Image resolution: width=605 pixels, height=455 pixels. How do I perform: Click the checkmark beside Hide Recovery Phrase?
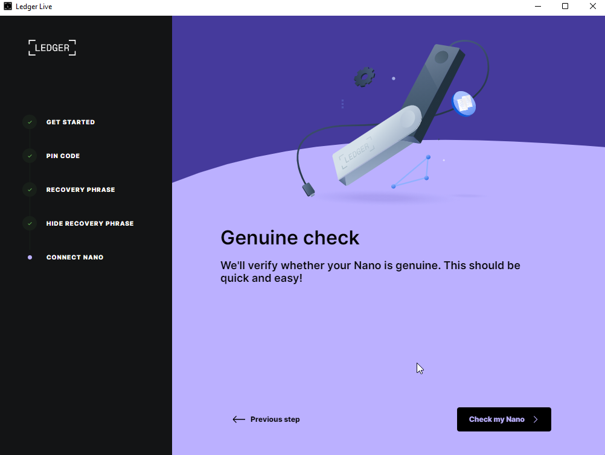[x=30, y=223]
